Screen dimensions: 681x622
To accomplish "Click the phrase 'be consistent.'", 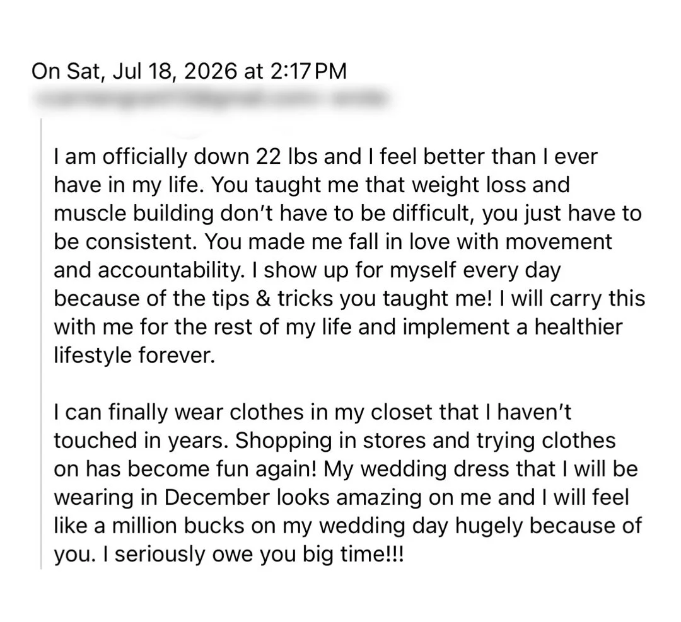I will click(125, 242).
